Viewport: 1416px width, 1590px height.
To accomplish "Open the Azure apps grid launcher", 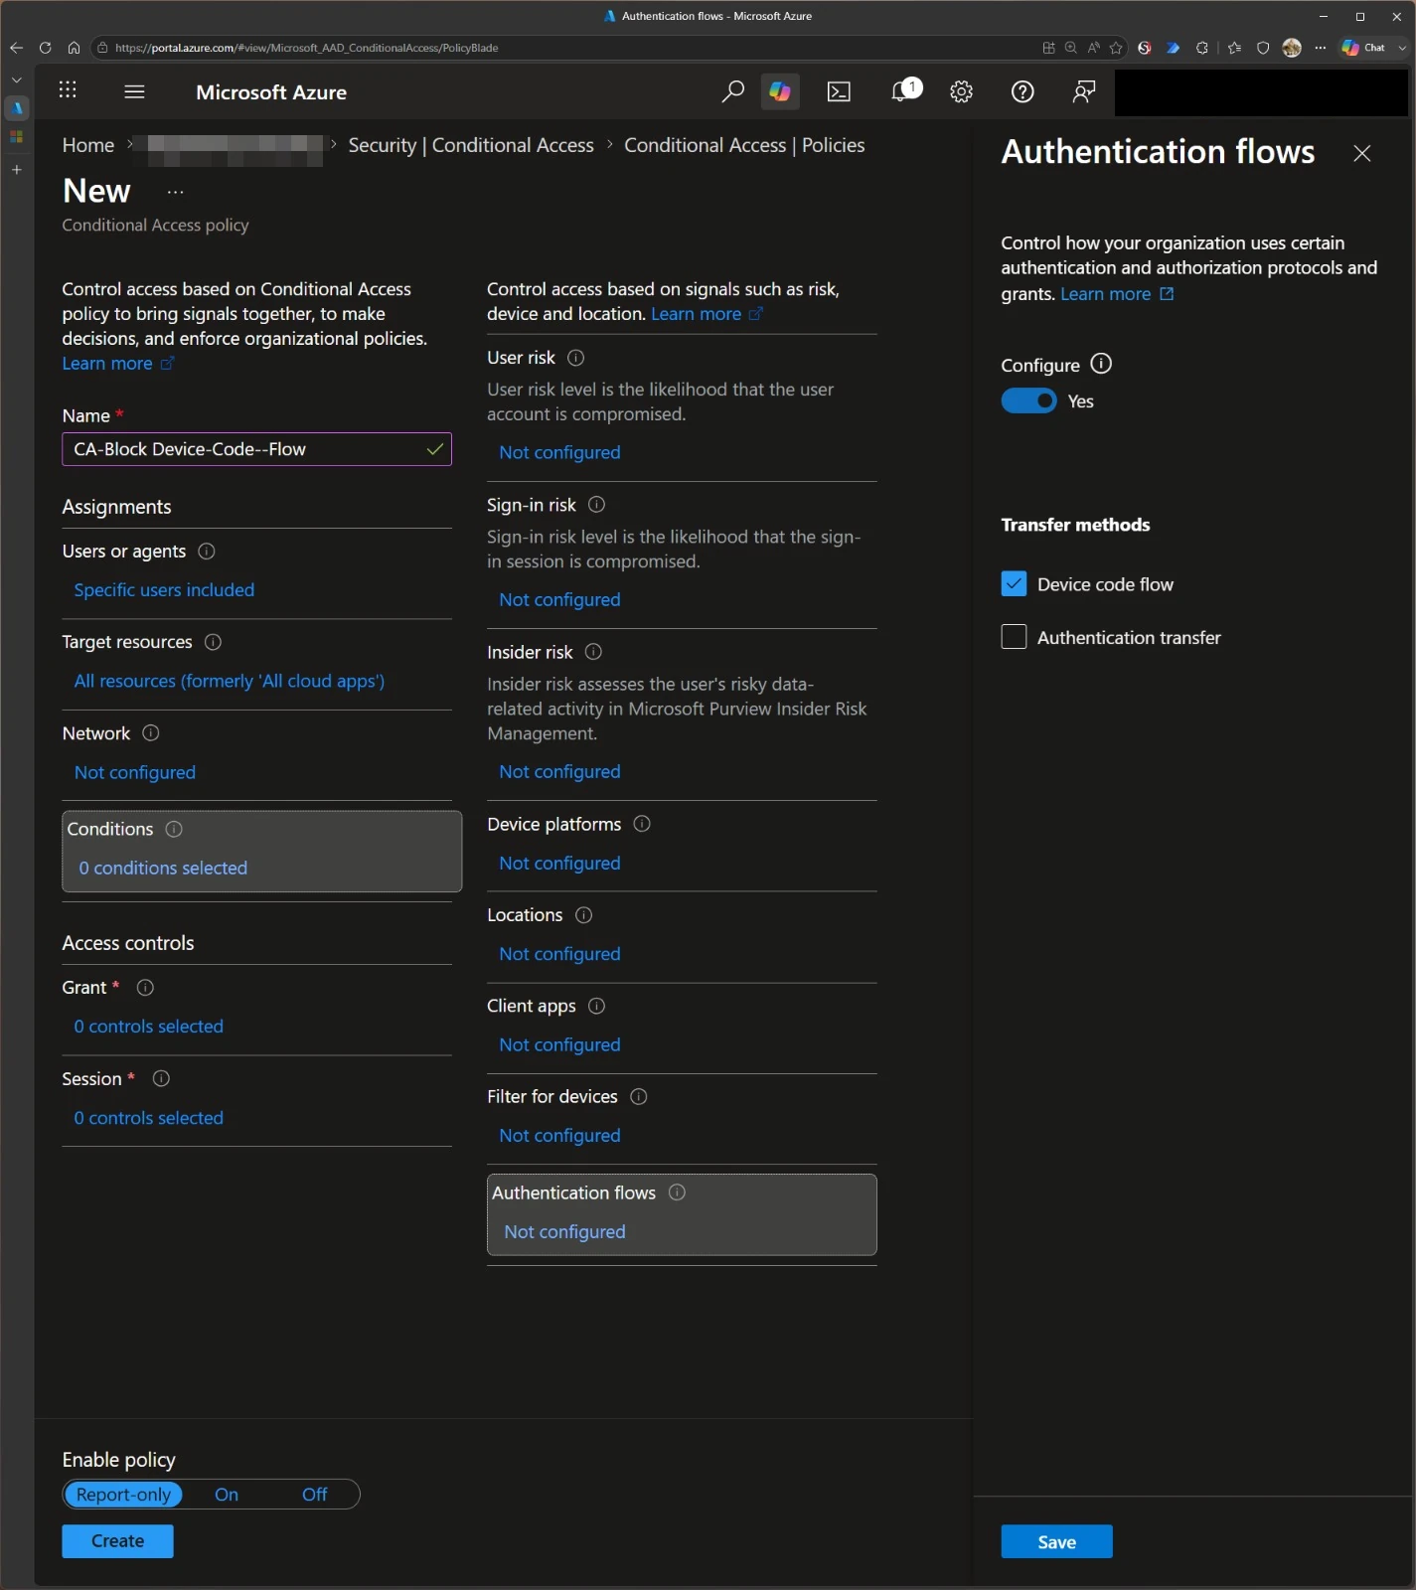I will pos(68,90).
